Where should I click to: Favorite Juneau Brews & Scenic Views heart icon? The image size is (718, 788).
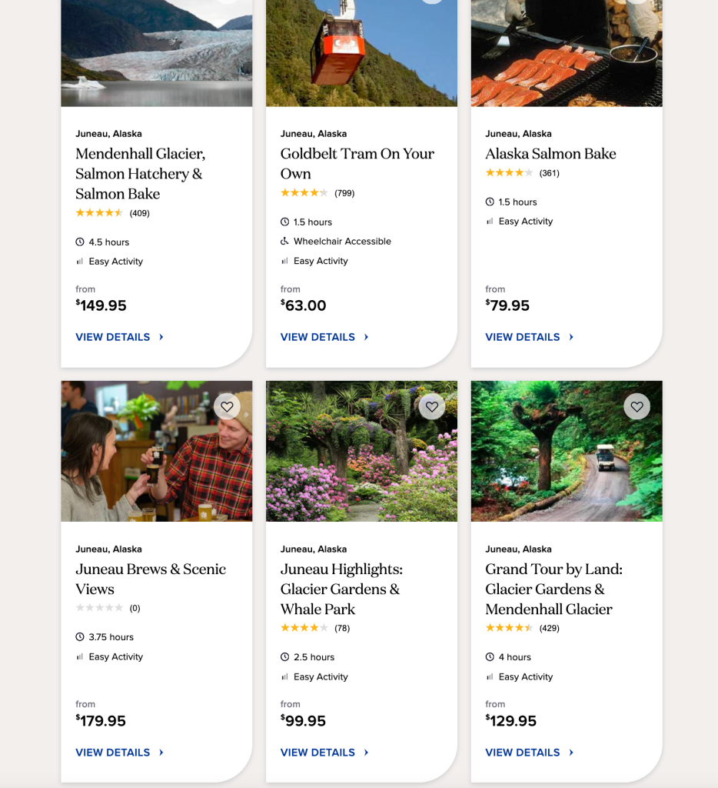(227, 406)
